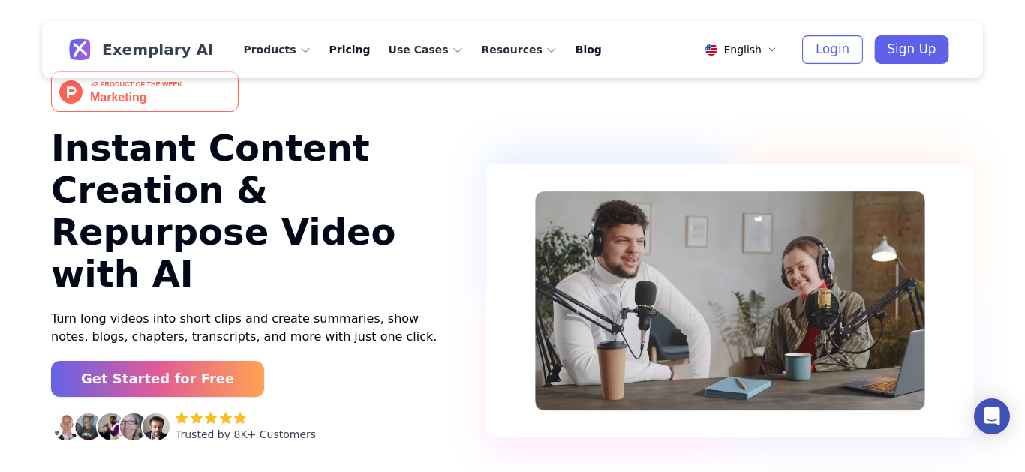The width and height of the screenshot is (1025, 472).
Task: Click the podcast video preview thumbnail
Action: [x=730, y=301]
